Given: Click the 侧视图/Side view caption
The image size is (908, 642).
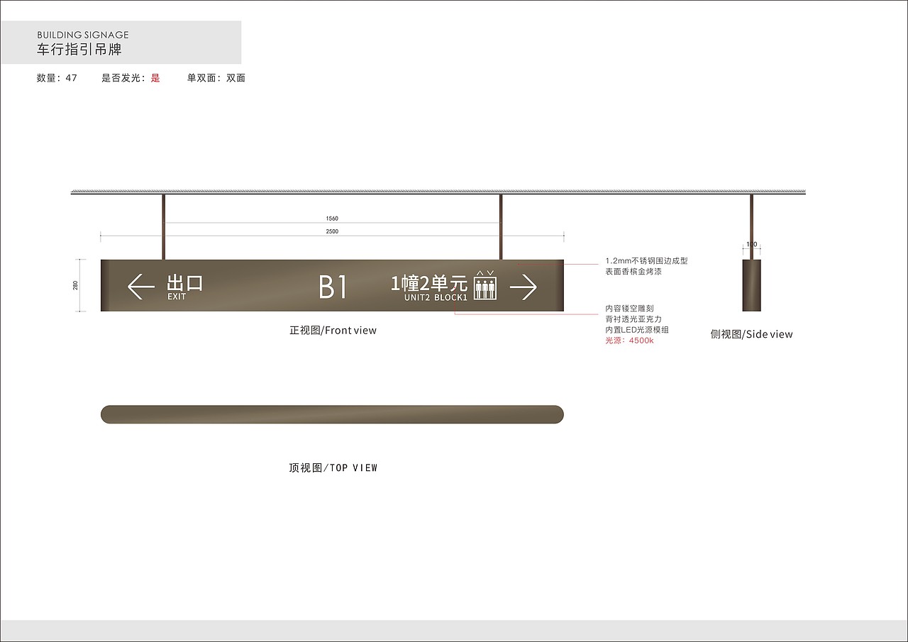Looking at the screenshot, I should (x=751, y=334).
